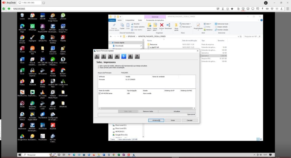
Task: Click printer list horizontal scrollbar
Action: click(x=147, y=108)
